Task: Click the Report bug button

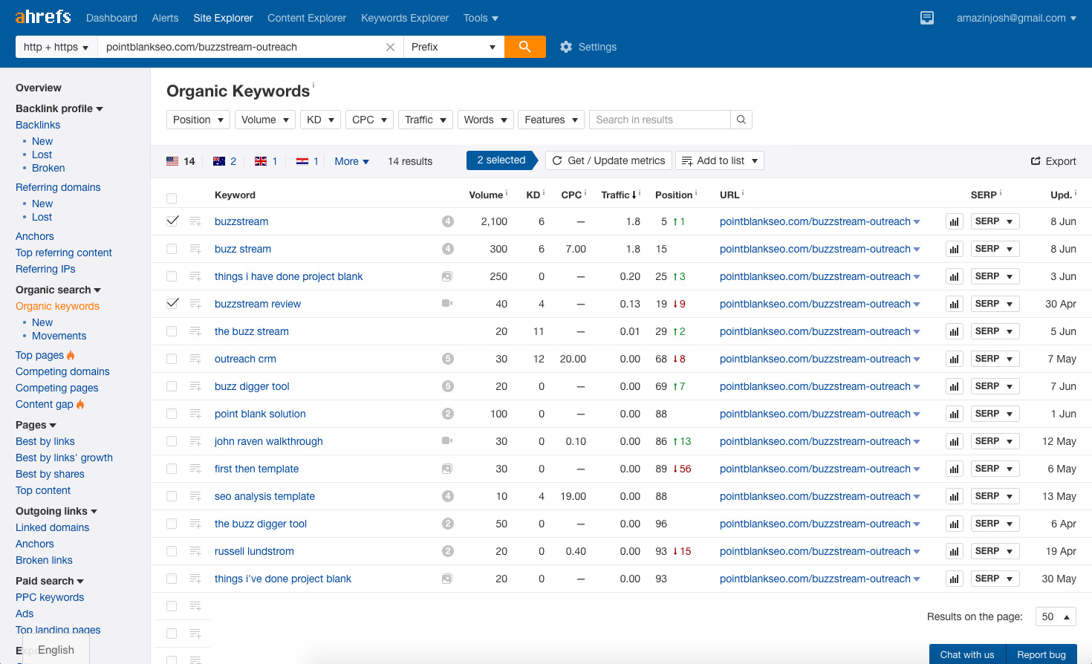Action: [1041, 654]
